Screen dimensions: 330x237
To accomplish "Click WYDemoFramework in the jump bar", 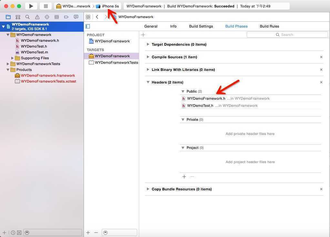I will click(136, 17).
